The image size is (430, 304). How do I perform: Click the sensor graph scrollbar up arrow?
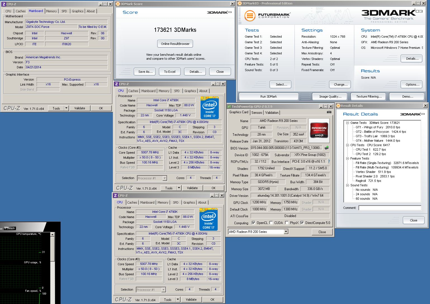[x=53, y=235]
